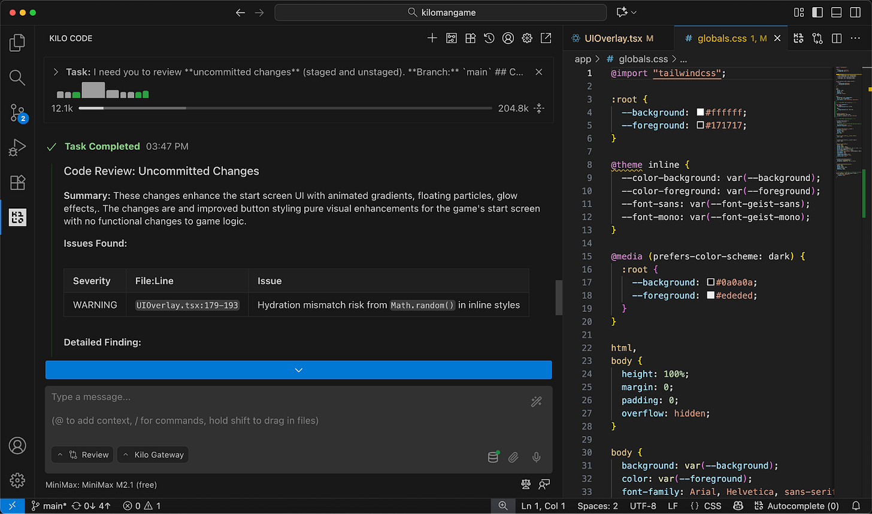Open Kilo Code task history

pos(489,38)
